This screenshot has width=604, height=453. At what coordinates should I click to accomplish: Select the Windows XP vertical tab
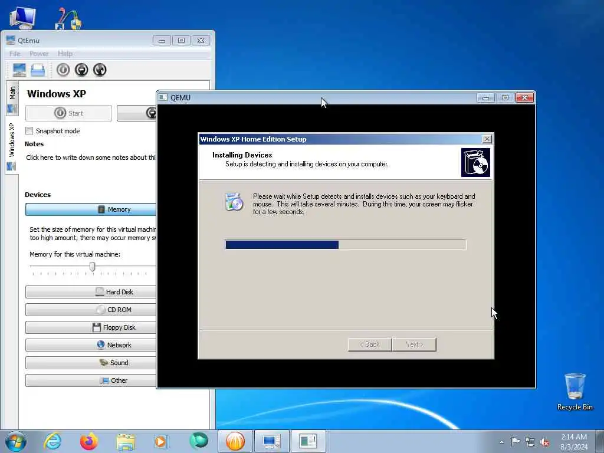click(12, 145)
